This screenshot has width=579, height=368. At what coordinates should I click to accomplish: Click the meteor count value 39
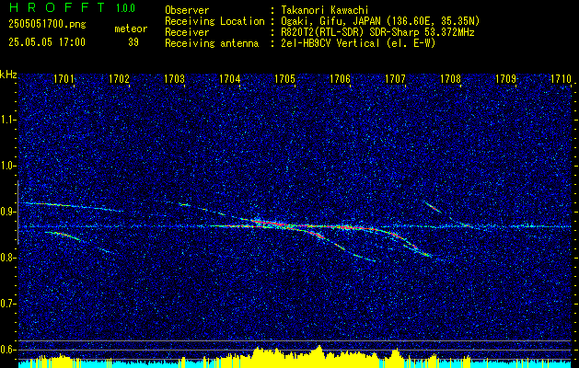[133, 42]
